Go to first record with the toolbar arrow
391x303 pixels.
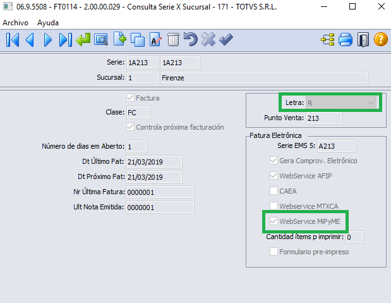coord(13,40)
